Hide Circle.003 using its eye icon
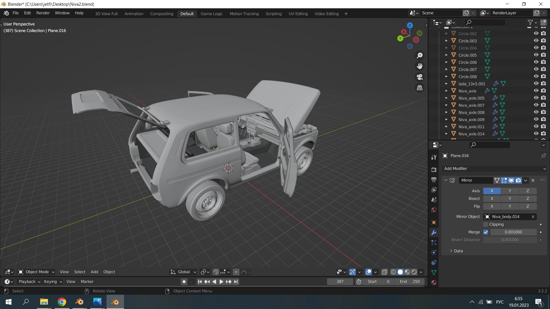The image size is (550, 309). coord(536,41)
